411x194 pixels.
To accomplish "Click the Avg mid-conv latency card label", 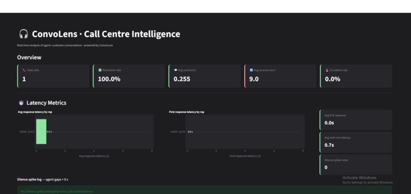I will [x=338, y=137].
